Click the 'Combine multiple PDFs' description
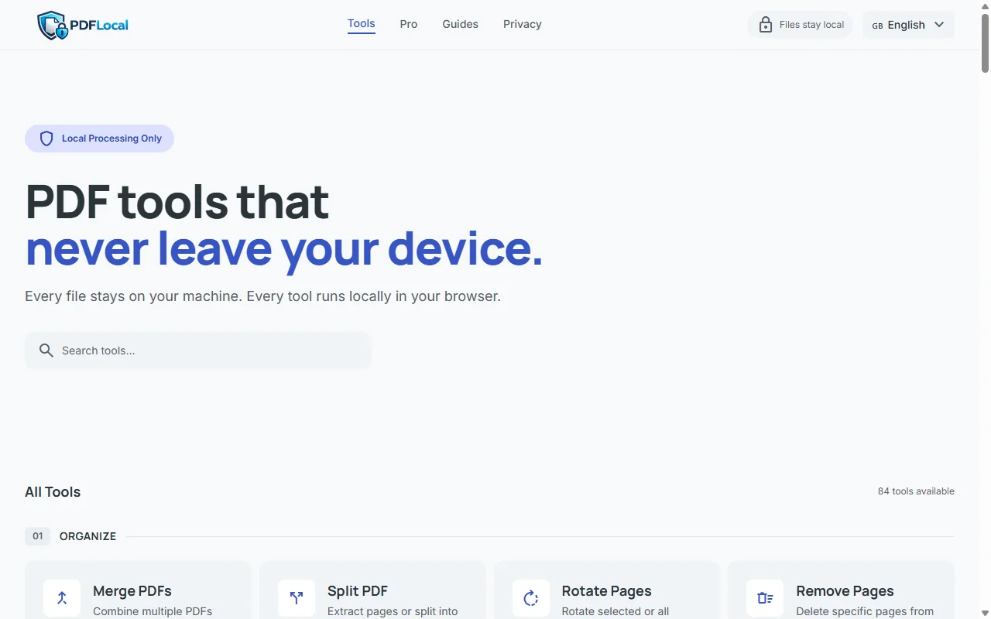 [153, 611]
